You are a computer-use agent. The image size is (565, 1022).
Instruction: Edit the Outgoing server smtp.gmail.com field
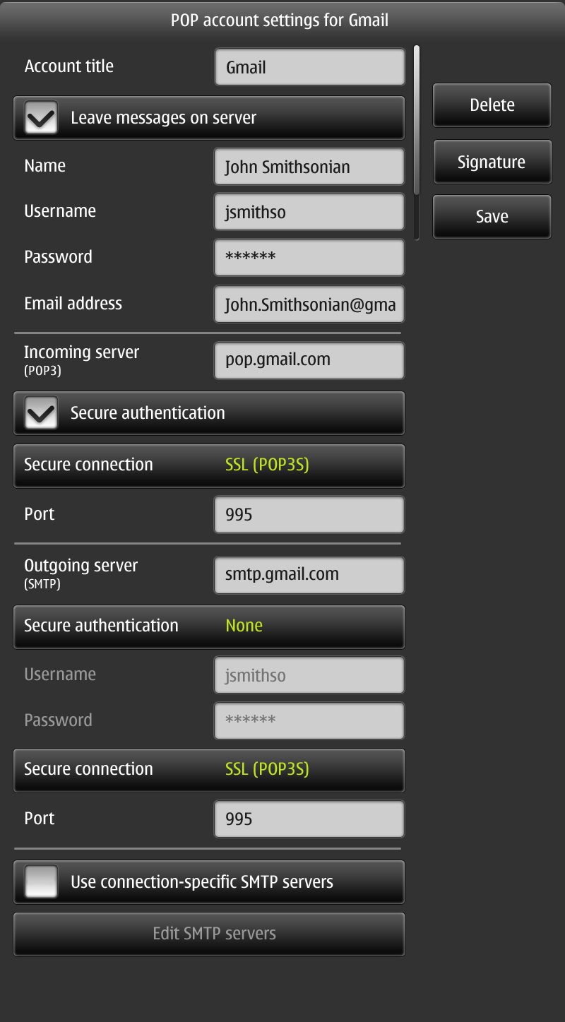point(309,575)
